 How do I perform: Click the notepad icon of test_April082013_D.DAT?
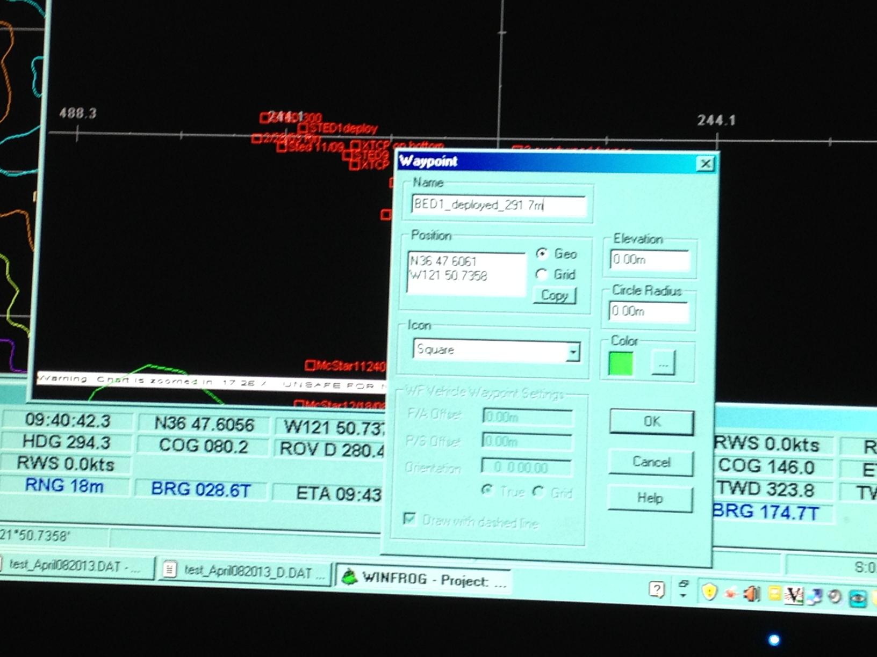coord(170,570)
